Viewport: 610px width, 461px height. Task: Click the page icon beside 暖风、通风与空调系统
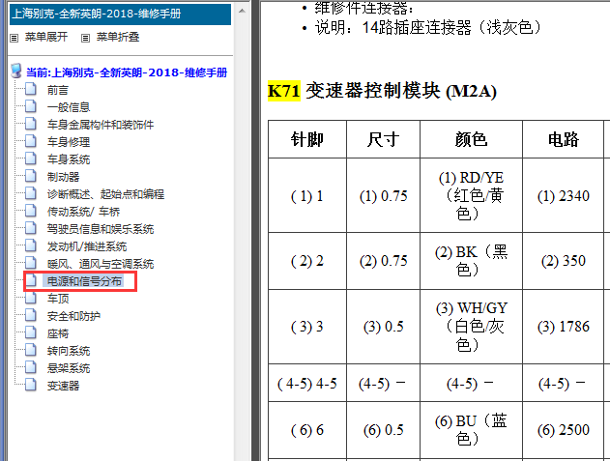[x=31, y=263]
